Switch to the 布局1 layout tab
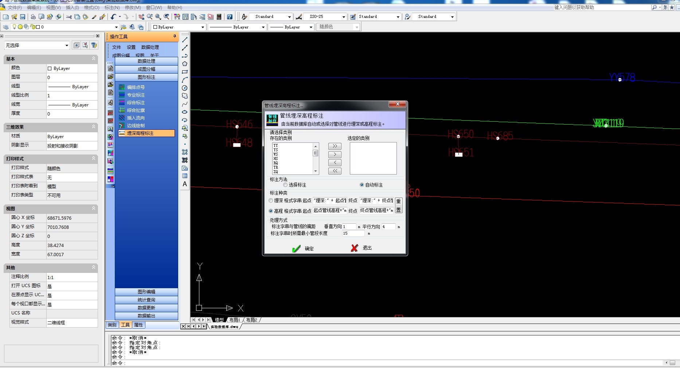680x368 pixels. point(234,320)
